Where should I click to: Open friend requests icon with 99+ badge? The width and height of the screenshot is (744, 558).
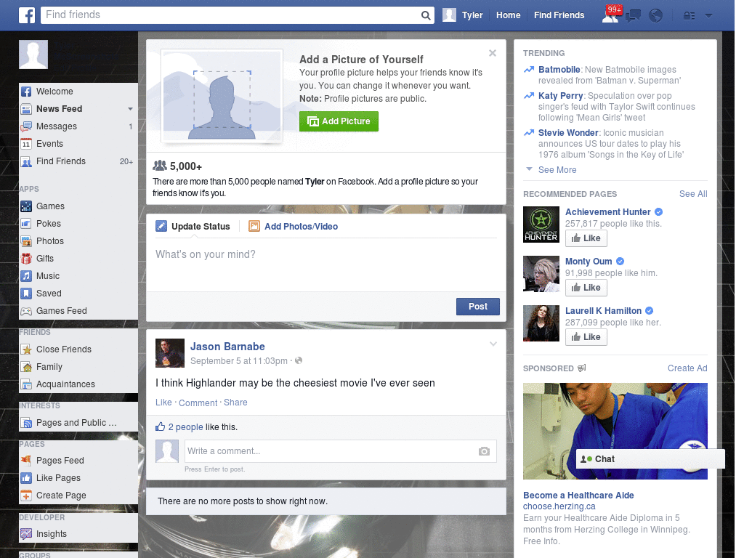(x=611, y=15)
